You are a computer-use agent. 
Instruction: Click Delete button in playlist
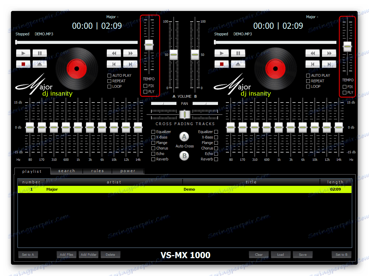coord(111,255)
